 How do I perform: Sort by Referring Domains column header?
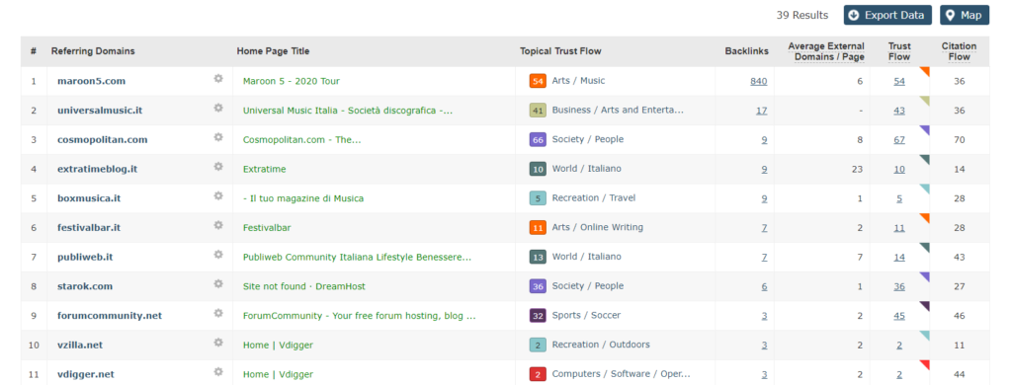pos(93,51)
